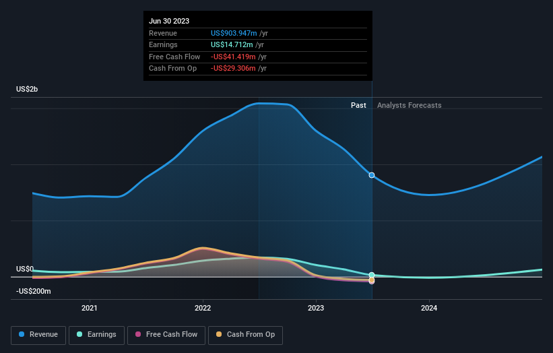
Task: Toggle the Cash From Op legend series
Action: click(x=245, y=335)
